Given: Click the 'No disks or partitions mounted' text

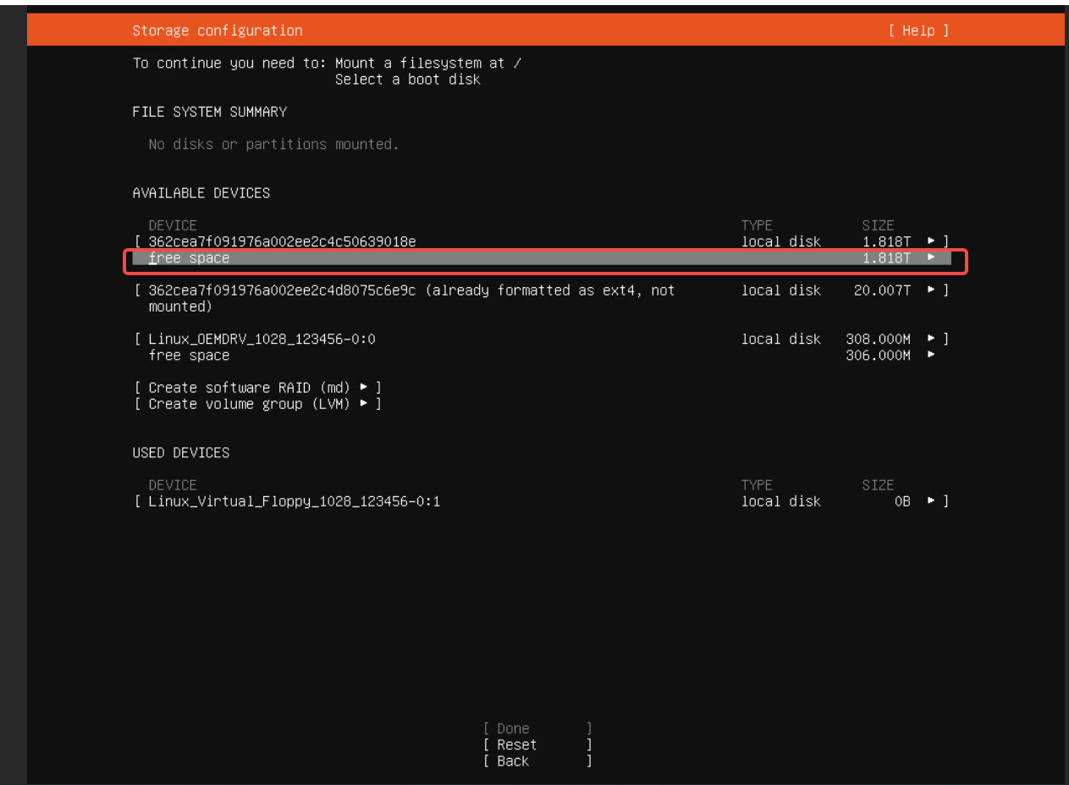Looking at the screenshot, I should pyautogui.click(x=273, y=145).
